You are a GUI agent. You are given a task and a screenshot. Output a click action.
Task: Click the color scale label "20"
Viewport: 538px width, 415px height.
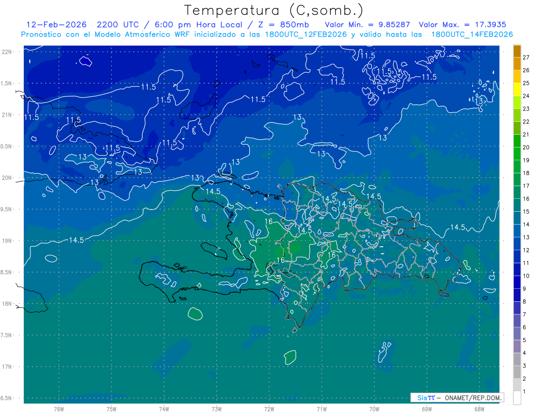pos(526,147)
